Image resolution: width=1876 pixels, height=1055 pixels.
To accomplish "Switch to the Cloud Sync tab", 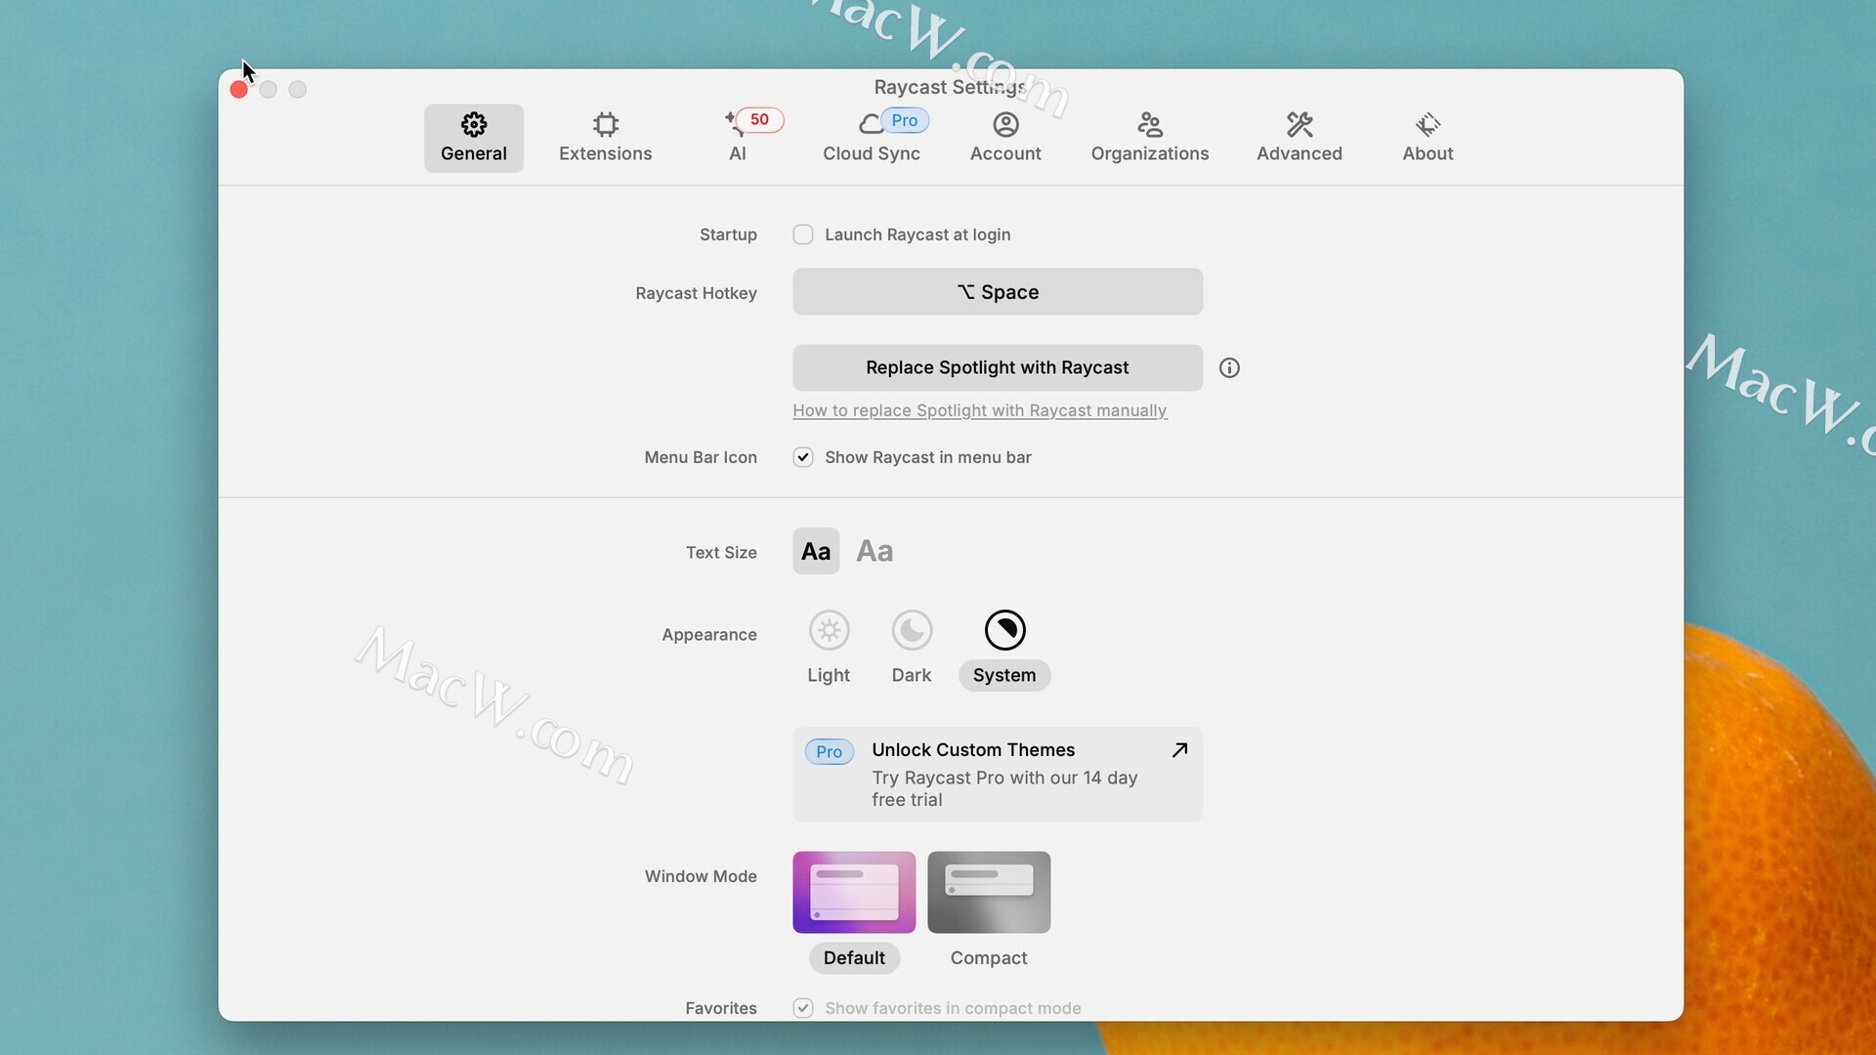I will [872, 138].
